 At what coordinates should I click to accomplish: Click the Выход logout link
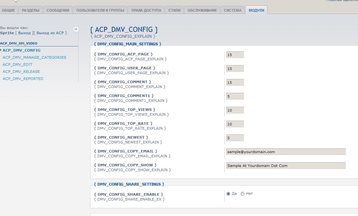(24, 33)
